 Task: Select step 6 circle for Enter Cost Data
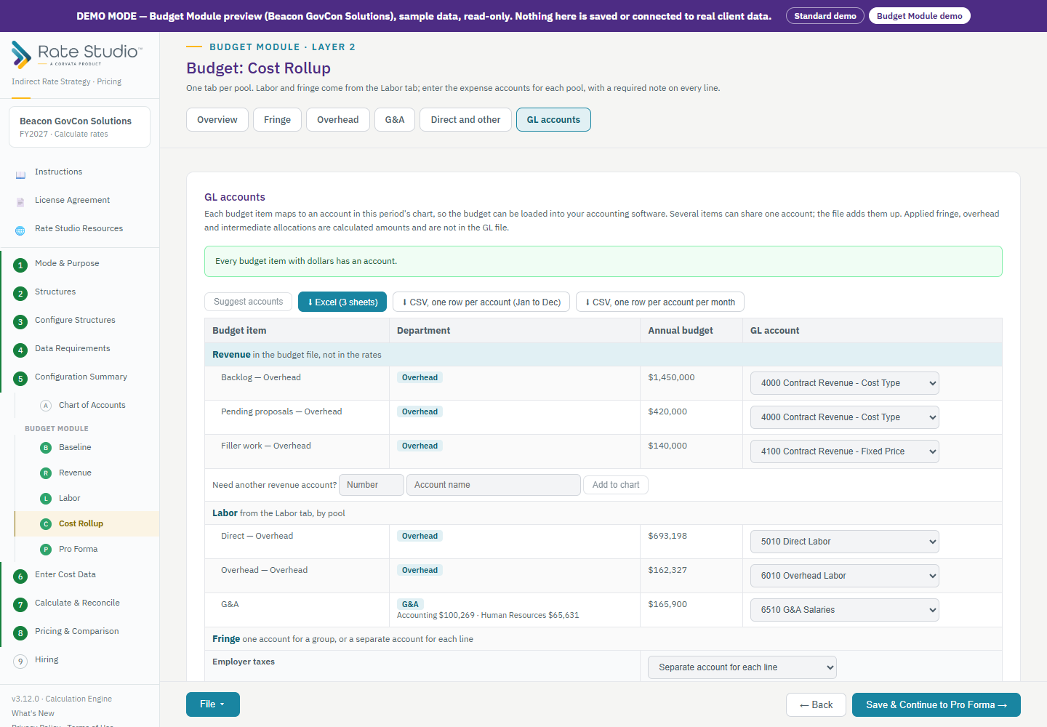(x=20, y=577)
